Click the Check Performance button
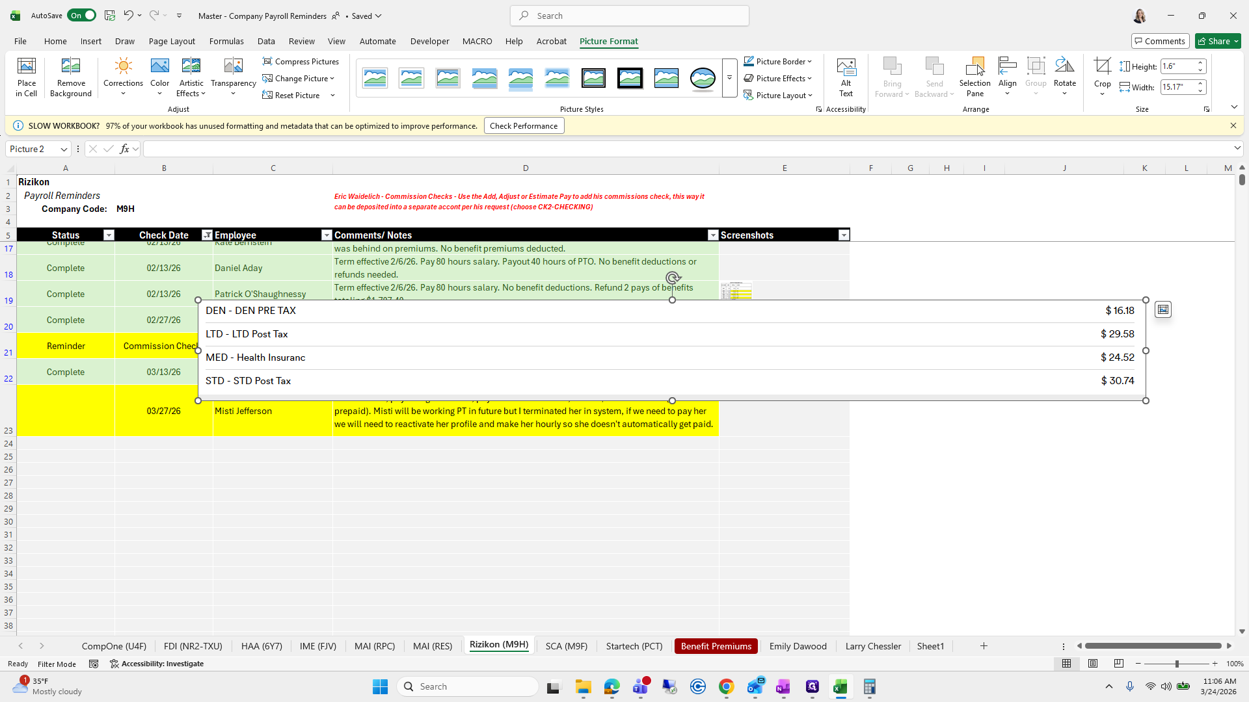Image resolution: width=1249 pixels, height=702 pixels. pos(524,126)
